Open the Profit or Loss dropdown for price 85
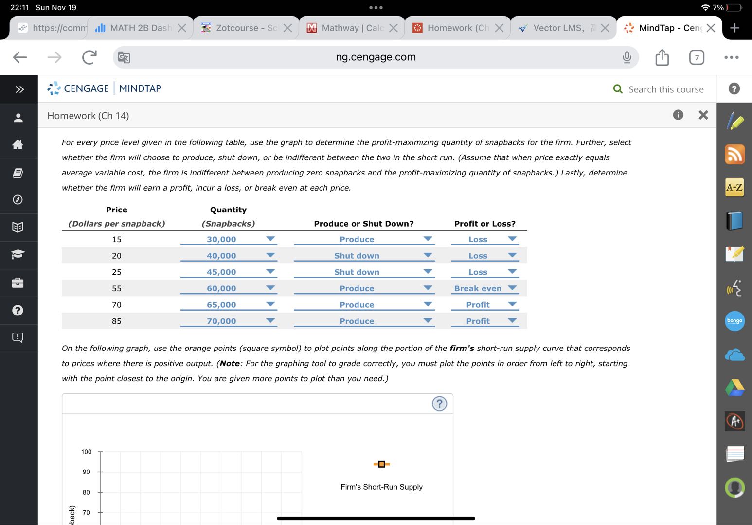Screen dimensions: 752x525 coord(512,321)
